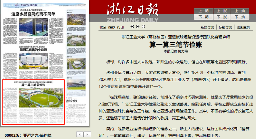Viewport: 256px width, 139px height.
Task: Click 推荐 to recommend the article
Action: pos(112,27)
